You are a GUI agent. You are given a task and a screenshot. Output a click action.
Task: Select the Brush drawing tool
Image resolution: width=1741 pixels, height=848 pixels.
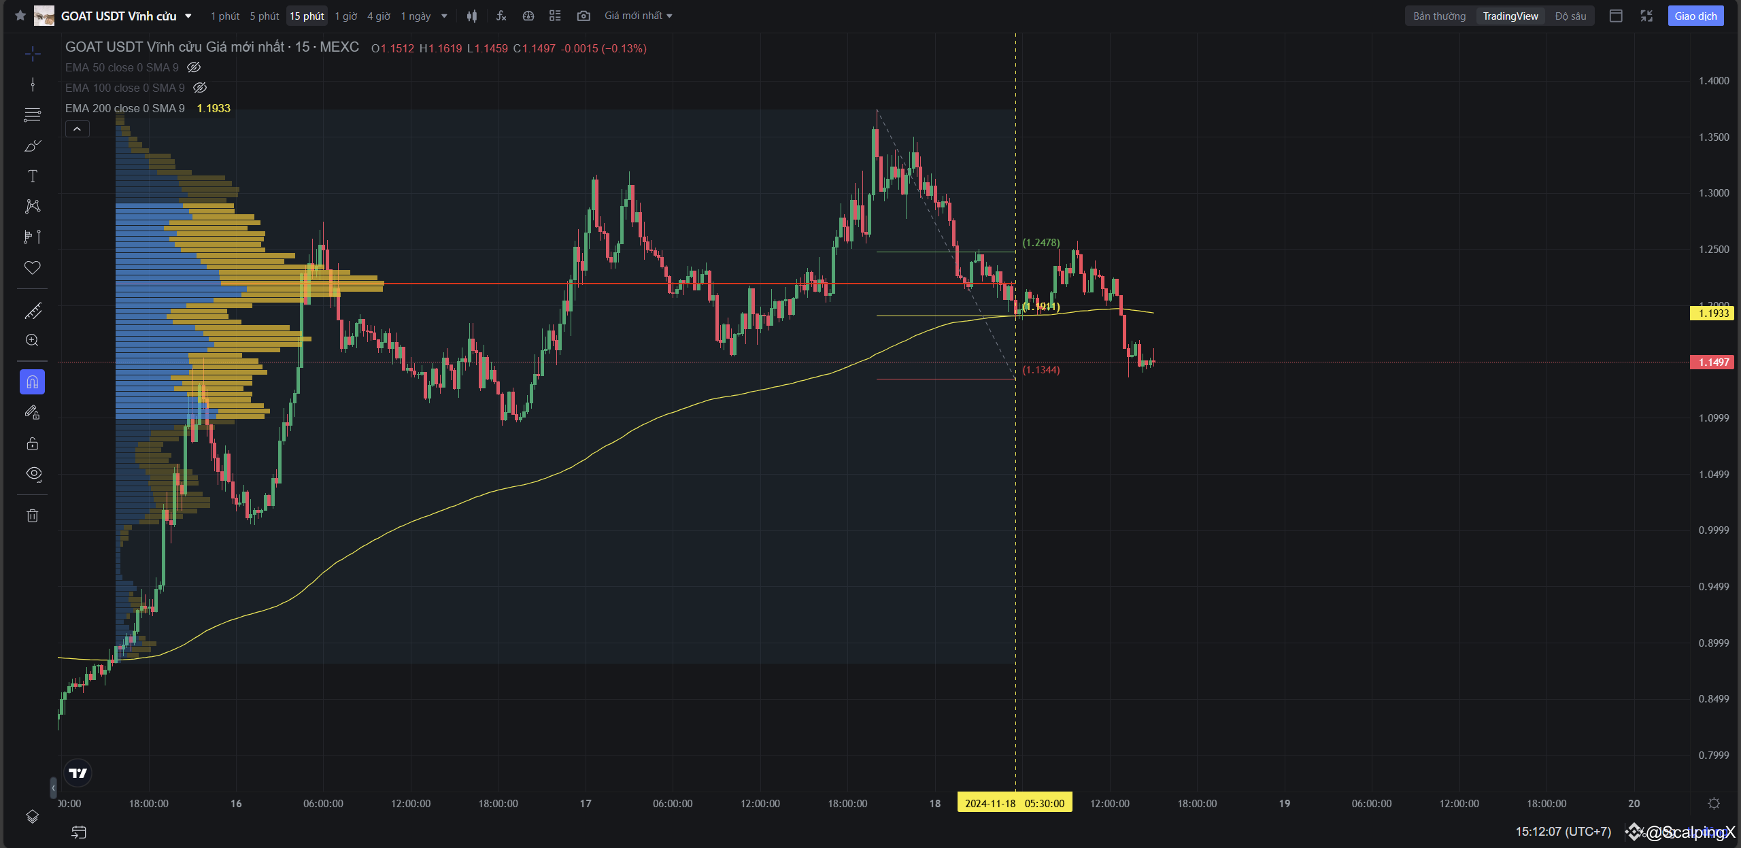pos(33,146)
